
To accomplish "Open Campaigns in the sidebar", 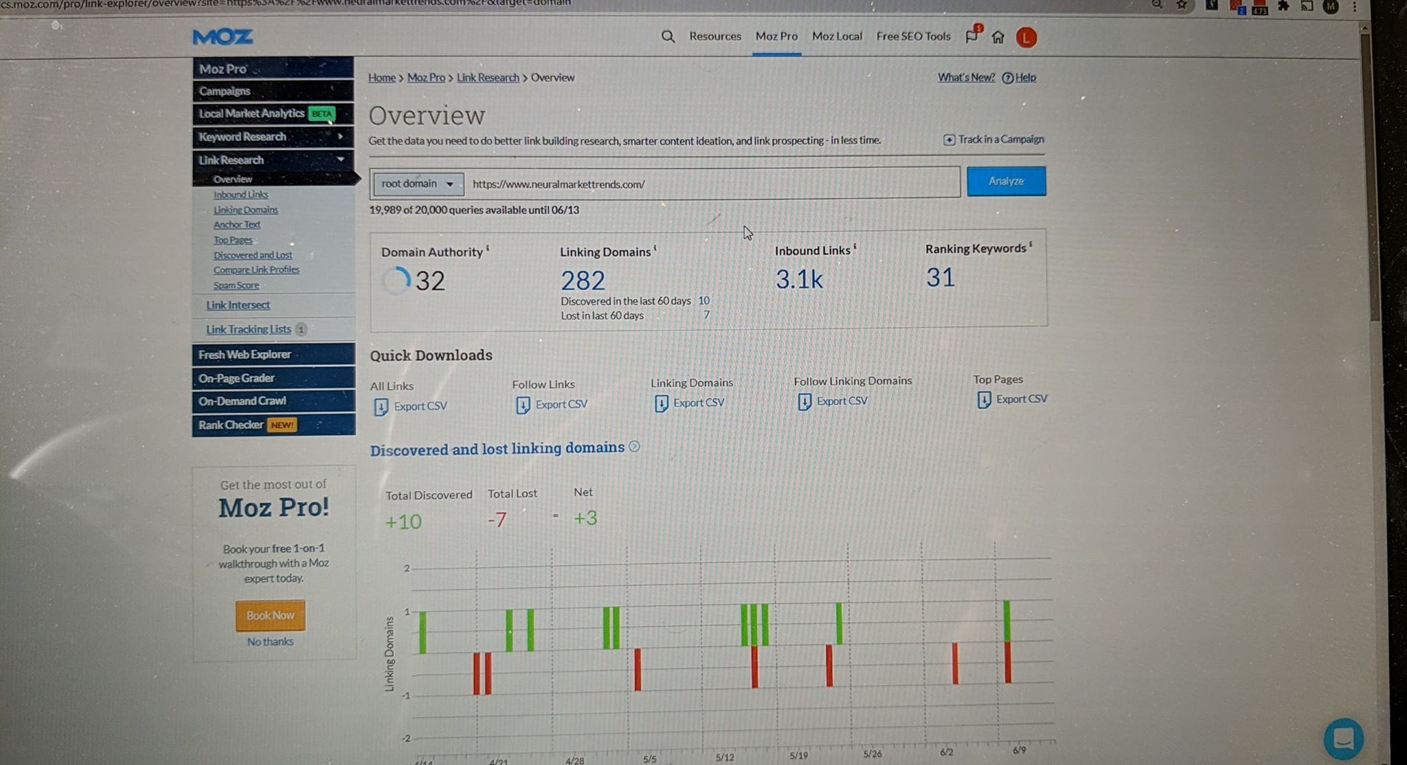I will [273, 91].
